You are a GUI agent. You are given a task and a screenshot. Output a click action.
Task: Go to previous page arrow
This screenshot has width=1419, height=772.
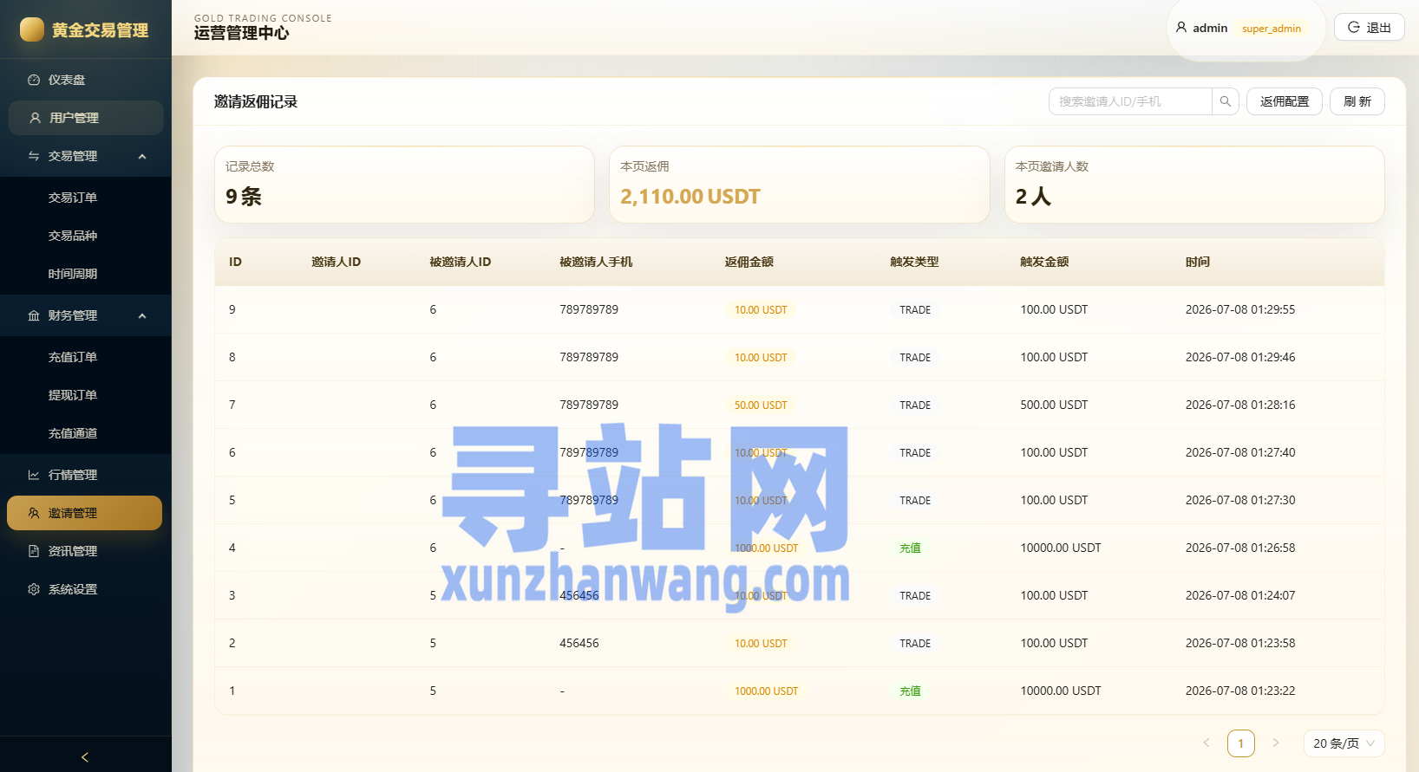1206,743
